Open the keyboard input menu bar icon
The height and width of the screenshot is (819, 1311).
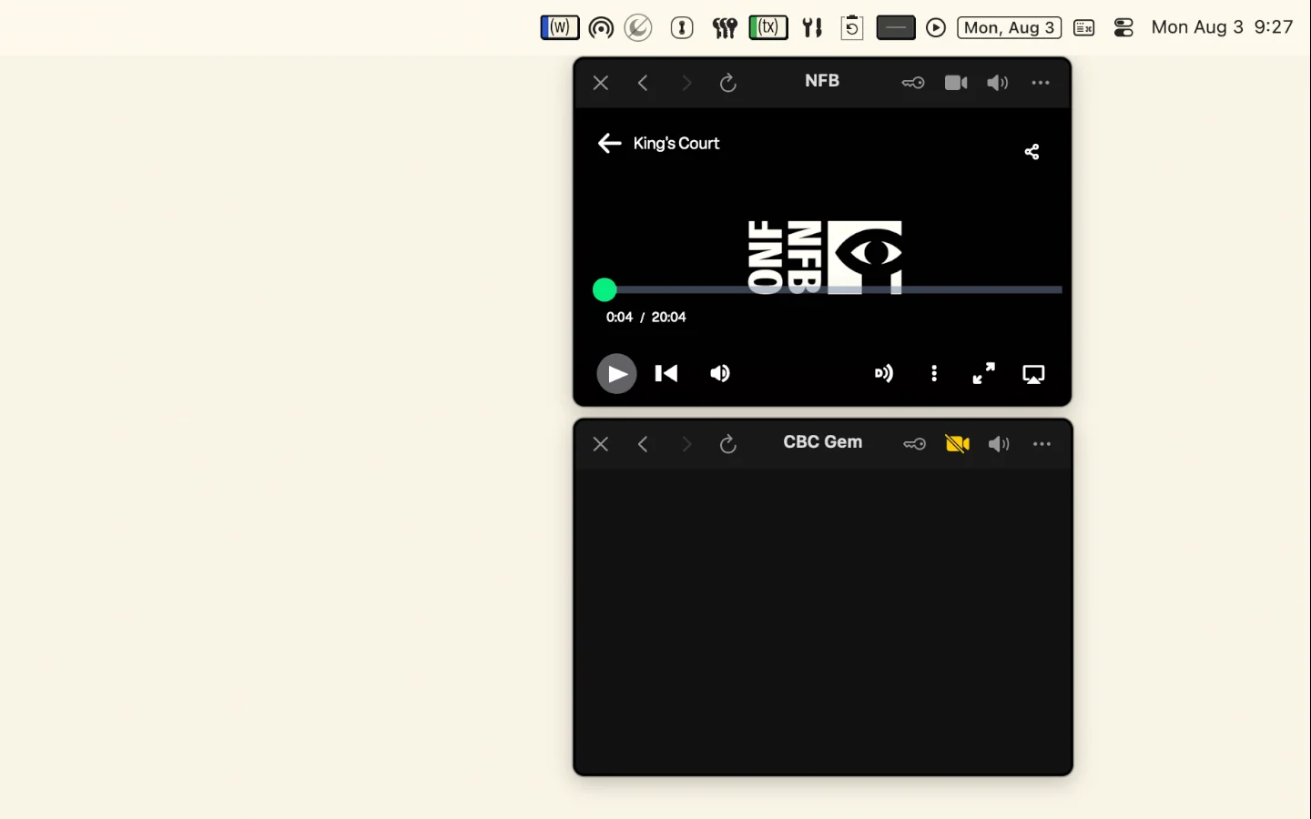pyautogui.click(x=1084, y=28)
